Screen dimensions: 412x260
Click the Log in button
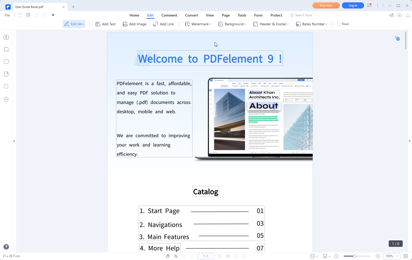click(x=353, y=5)
